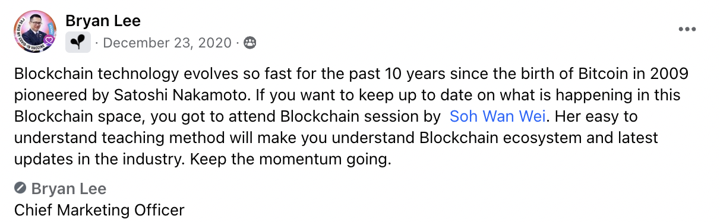Click the phrase understand teaching method
This screenshot has height=222, width=720.
(108, 138)
